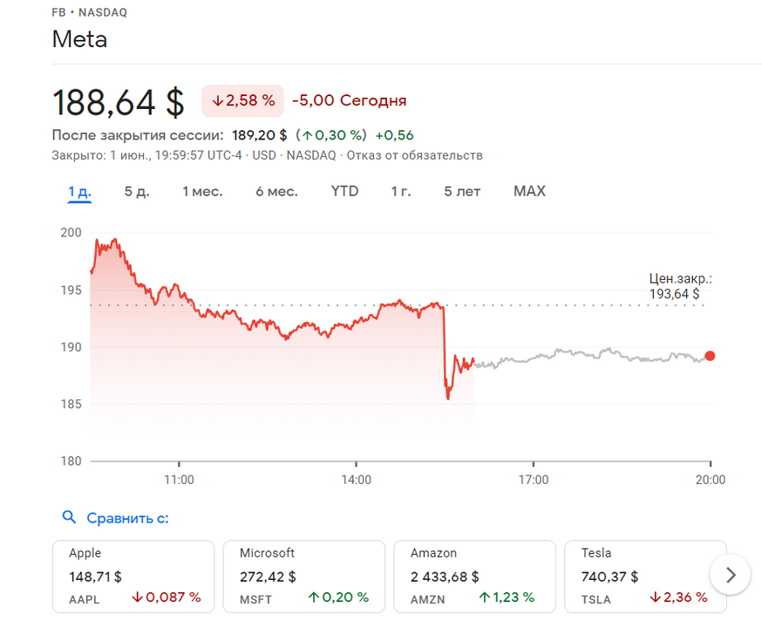This screenshot has height=628, width=762.
Task: Click the red -2,58 % change badge
Action: pyautogui.click(x=242, y=101)
